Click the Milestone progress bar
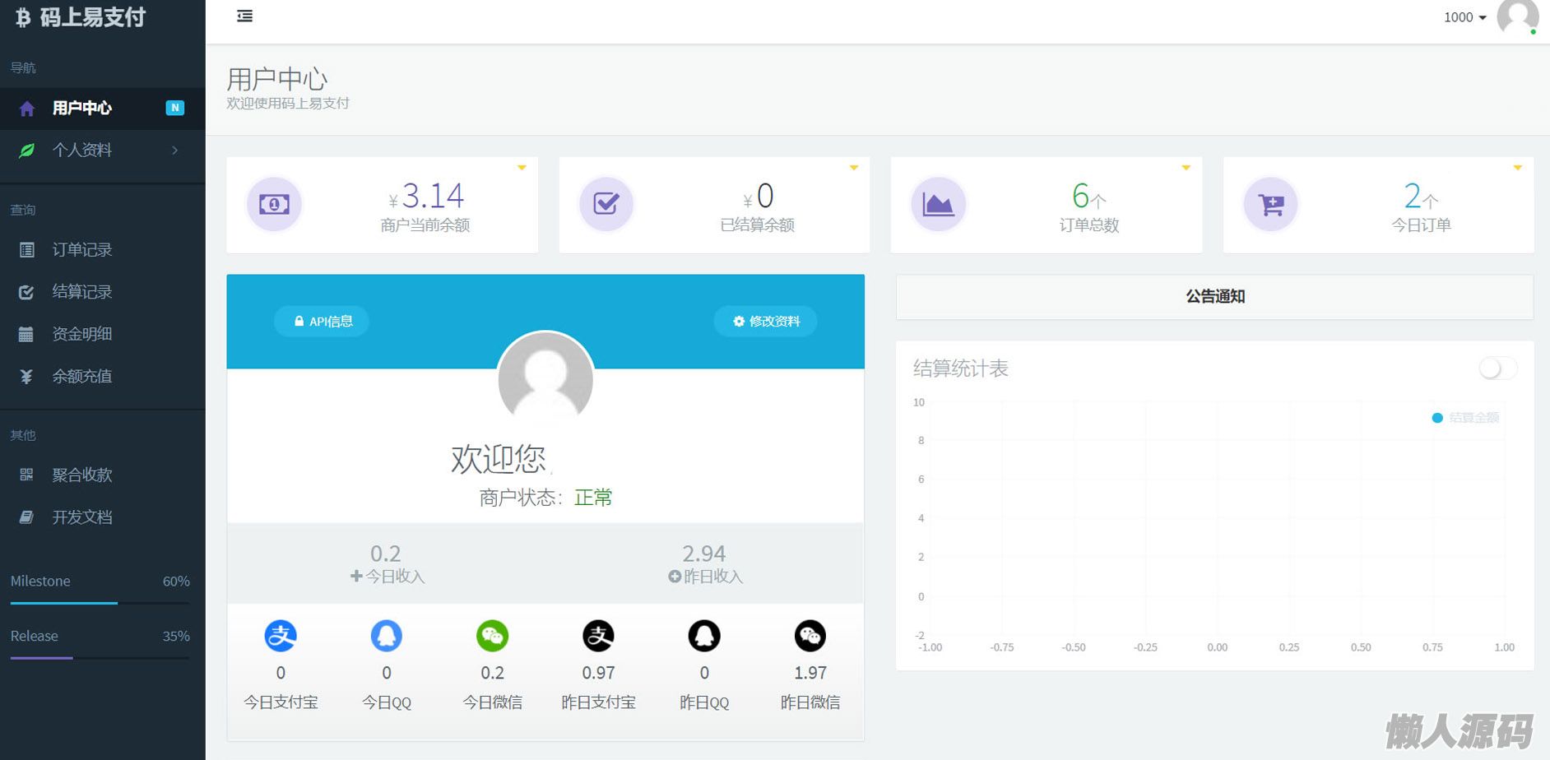1550x760 pixels. [100, 603]
